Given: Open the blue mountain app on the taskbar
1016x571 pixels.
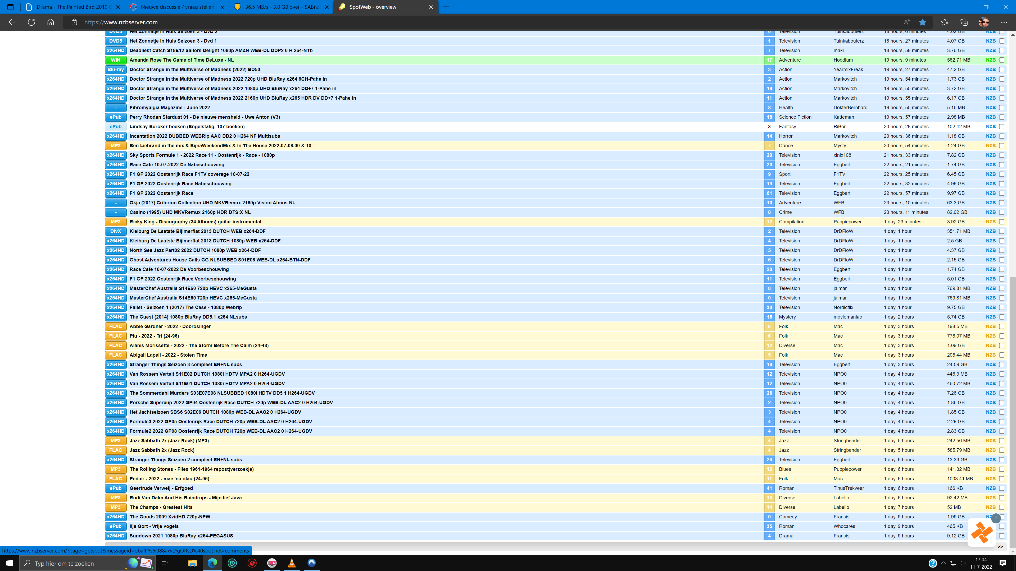Looking at the screenshot, I should click(x=312, y=563).
